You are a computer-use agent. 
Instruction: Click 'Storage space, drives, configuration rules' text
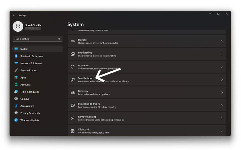pyautogui.click(x=98, y=43)
